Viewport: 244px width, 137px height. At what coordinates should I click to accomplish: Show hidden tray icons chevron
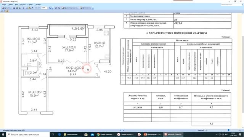(217, 134)
